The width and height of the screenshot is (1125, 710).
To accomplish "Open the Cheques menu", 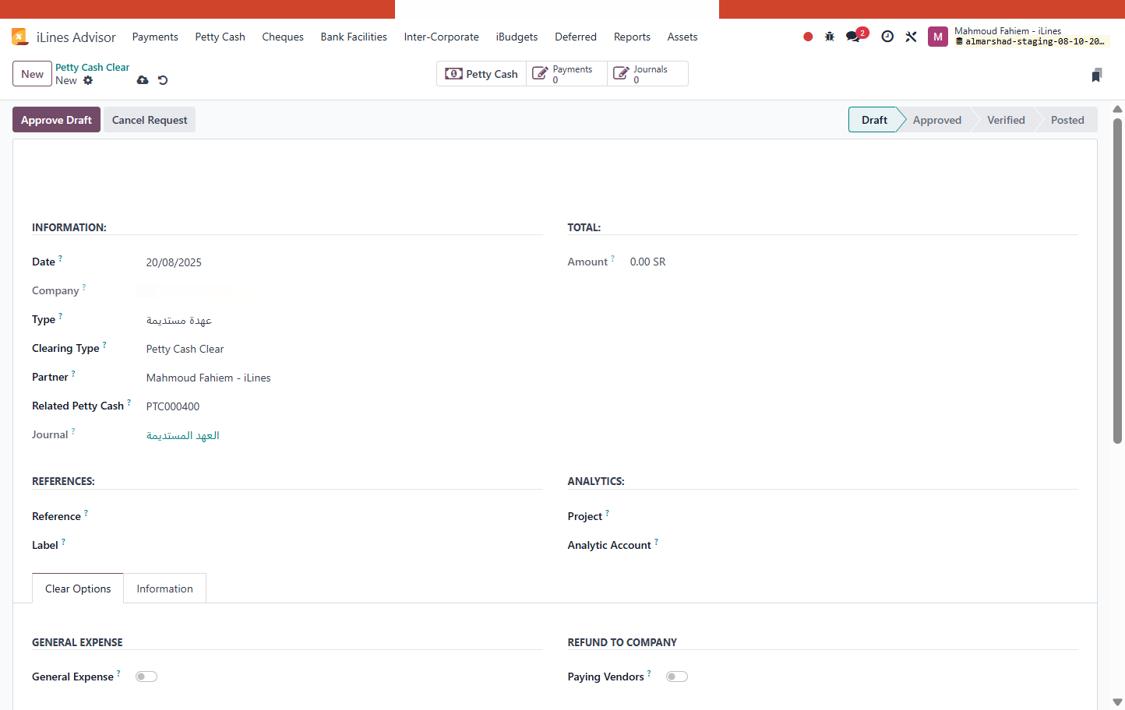I will pyautogui.click(x=283, y=37).
